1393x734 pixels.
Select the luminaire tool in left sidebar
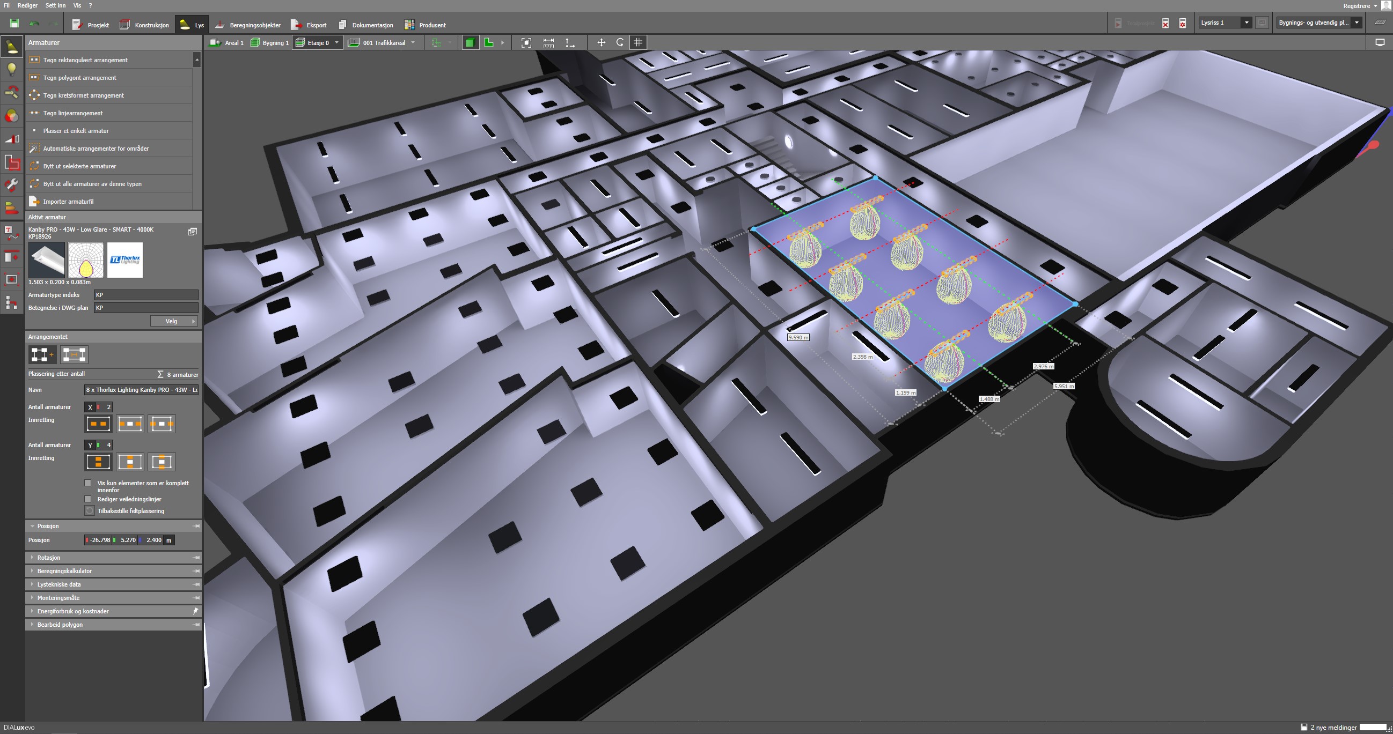click(x=12, y=47)
